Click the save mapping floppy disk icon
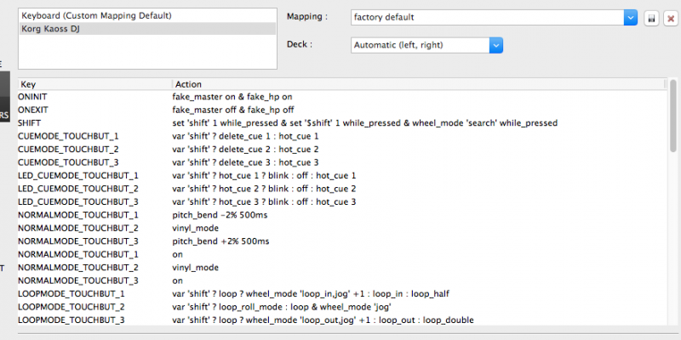This screenshot has width=681, height=340. pos(651,17)
